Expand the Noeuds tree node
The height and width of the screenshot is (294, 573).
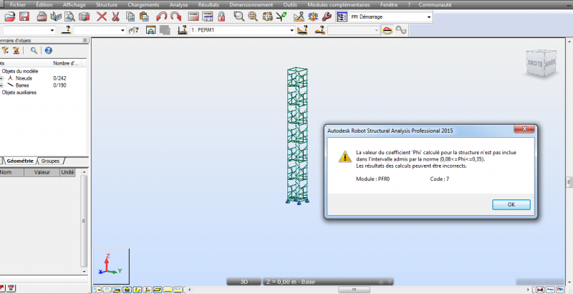pos(1,78)
